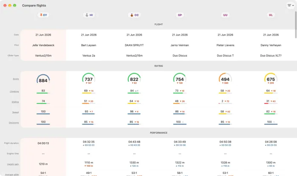
Task: Click the 884 score gauge
Action: pyautogui.click(x=43, y=79)
